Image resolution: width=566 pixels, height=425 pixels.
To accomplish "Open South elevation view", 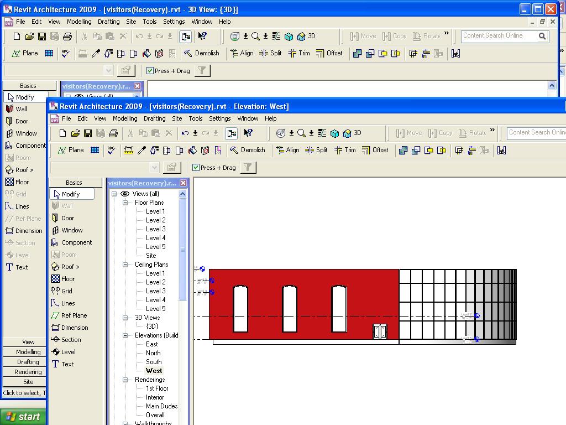I will tap(154, 362).
